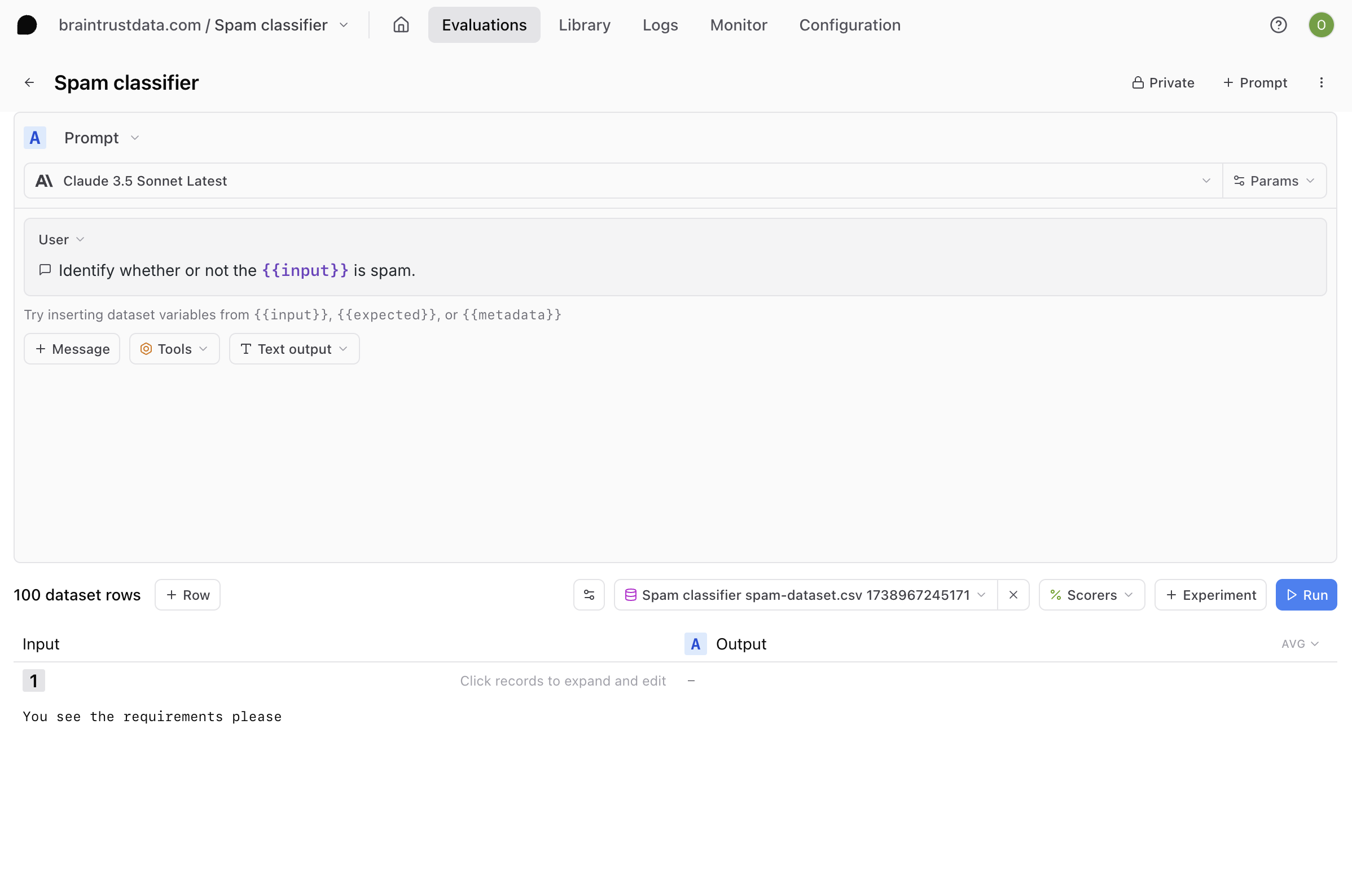This screenshot has width=1352, height=878.
Task: Open the help question mark icon
Action: point(1278,25)
